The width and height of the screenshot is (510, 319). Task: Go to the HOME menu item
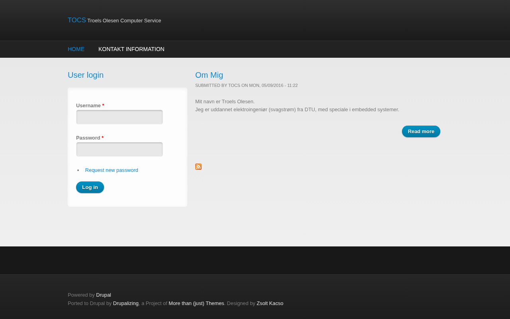tap(76, 49)
